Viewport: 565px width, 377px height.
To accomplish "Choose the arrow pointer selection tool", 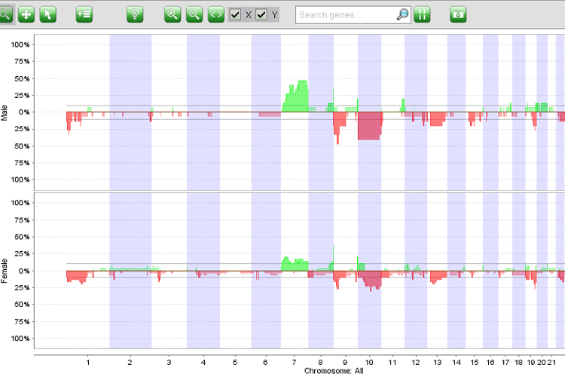I will [x=47, y=14].
